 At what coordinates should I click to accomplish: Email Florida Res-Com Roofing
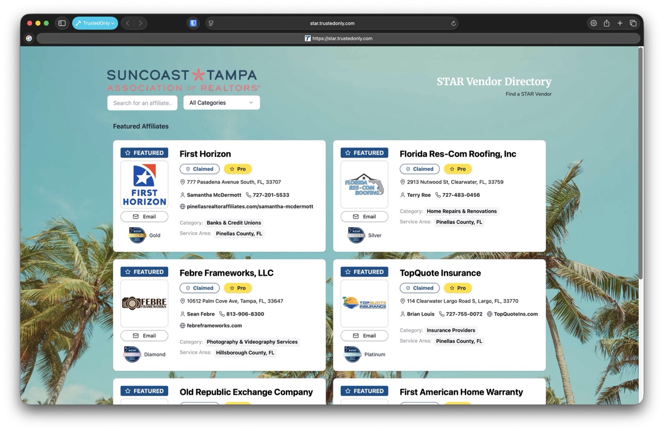tap(364, 217)
